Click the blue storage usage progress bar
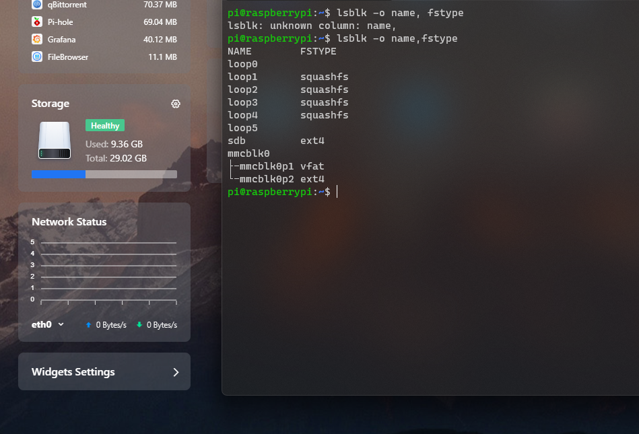639x434 pixels. pyautogui.click(x=59, y=174)
